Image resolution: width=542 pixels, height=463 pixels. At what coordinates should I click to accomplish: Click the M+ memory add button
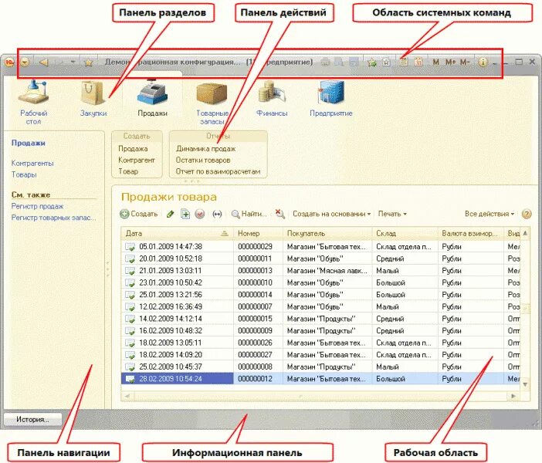pyautogui.click(x=451, y=63)
